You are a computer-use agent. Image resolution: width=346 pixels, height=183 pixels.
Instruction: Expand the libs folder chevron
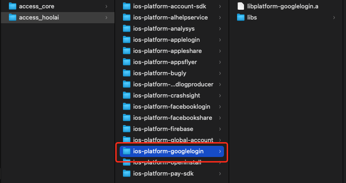[x=334, y=17]
